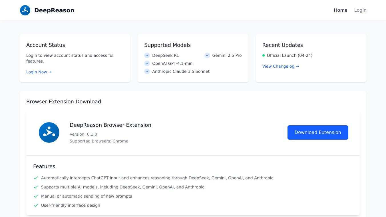The height and width of the screenshot is (217, 386).
Task: Click the checkmark icon beside OpenAI GPT-4.1-mini
Action: [x=147, y=63]
